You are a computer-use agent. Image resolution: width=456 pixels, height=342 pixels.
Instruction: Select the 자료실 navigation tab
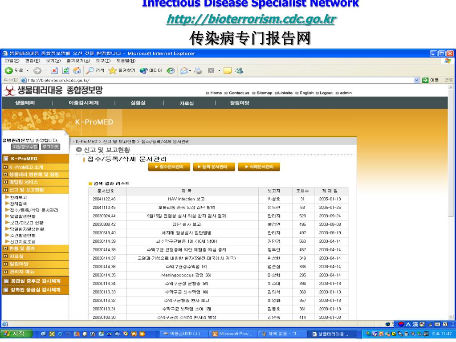tap(187, 103)
